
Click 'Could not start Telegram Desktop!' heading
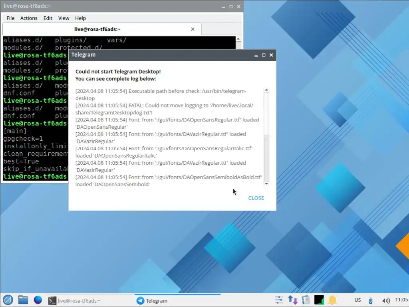click(x=118, y=72)
